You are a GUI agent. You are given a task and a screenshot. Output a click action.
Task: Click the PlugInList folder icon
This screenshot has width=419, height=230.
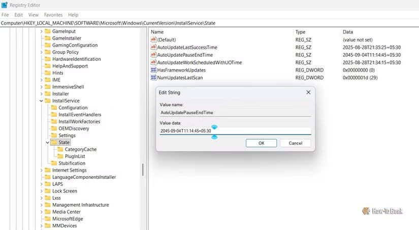pos(60,156)
